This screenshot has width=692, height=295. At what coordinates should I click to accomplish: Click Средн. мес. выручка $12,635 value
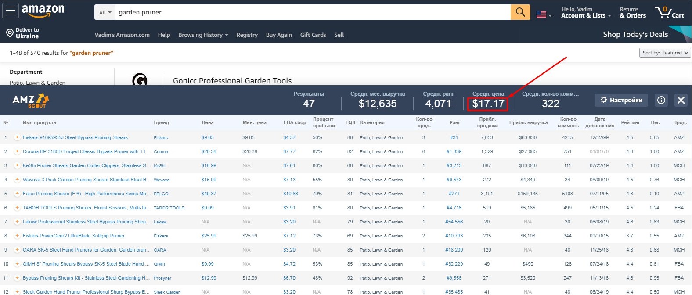click(x=378, y=104)
